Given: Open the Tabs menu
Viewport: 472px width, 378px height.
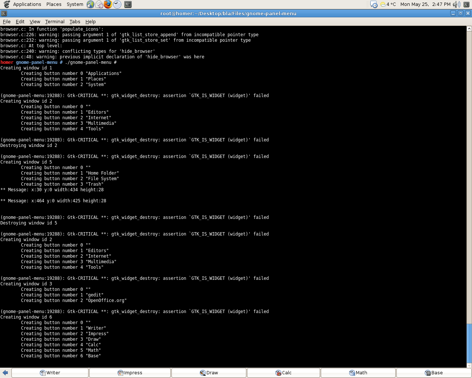Looking at the screenshot, I should [x=75, y=22].
